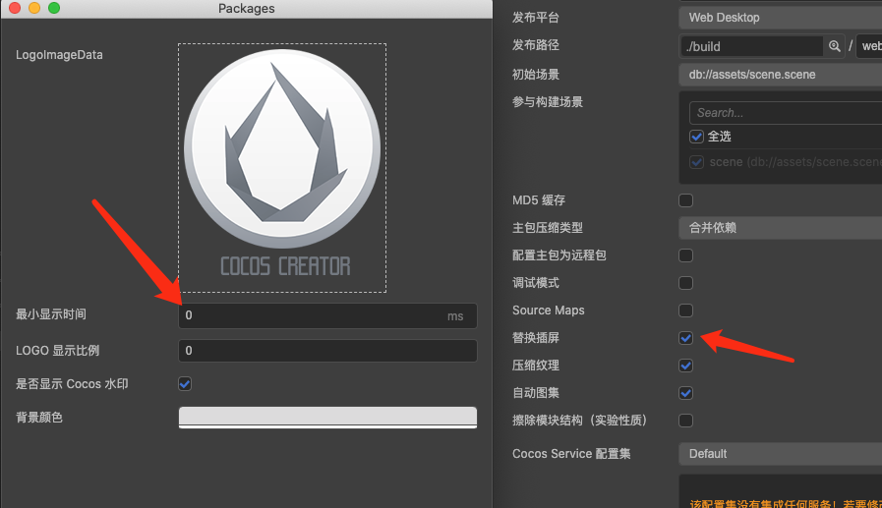Screen dimensions: 882x508
Task: Open the 发布平台 Web Desktop dropdown
Action: click(780, 18)
